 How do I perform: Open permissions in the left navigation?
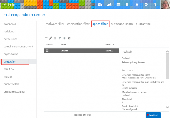[x=10, y=39]
